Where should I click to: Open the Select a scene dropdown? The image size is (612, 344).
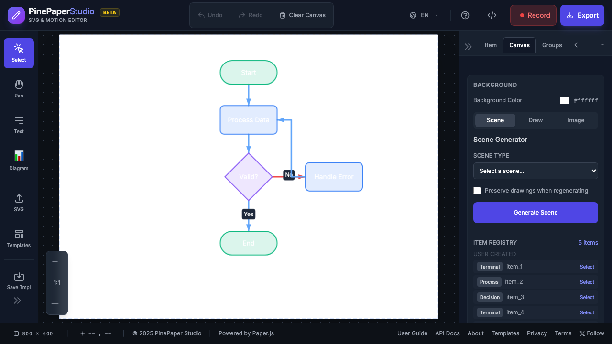click(x=535, y=171)
